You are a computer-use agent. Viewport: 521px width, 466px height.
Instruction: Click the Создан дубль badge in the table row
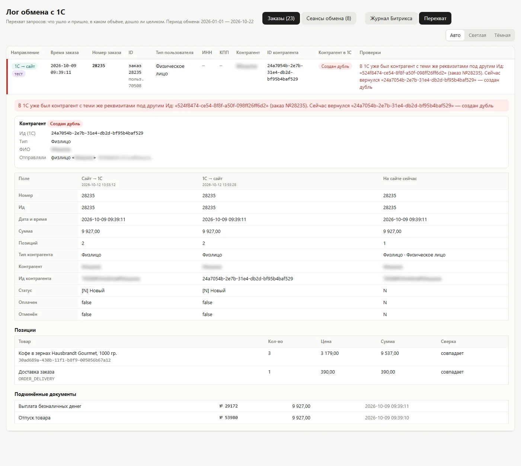(x=335, y=66)
